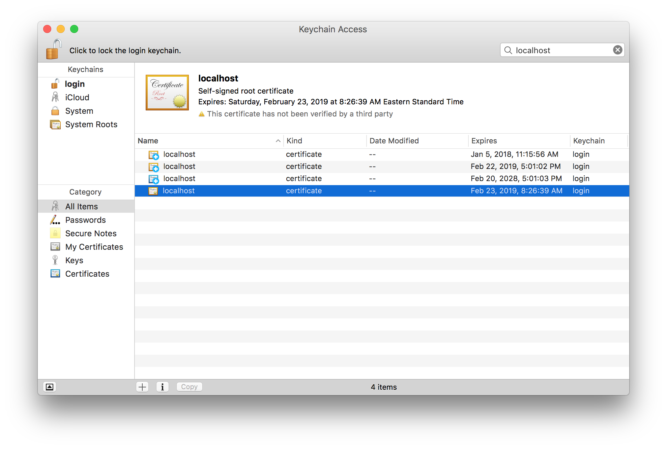Select the System keychain
The width and height of the screenshot is (667, 449).
79,111
